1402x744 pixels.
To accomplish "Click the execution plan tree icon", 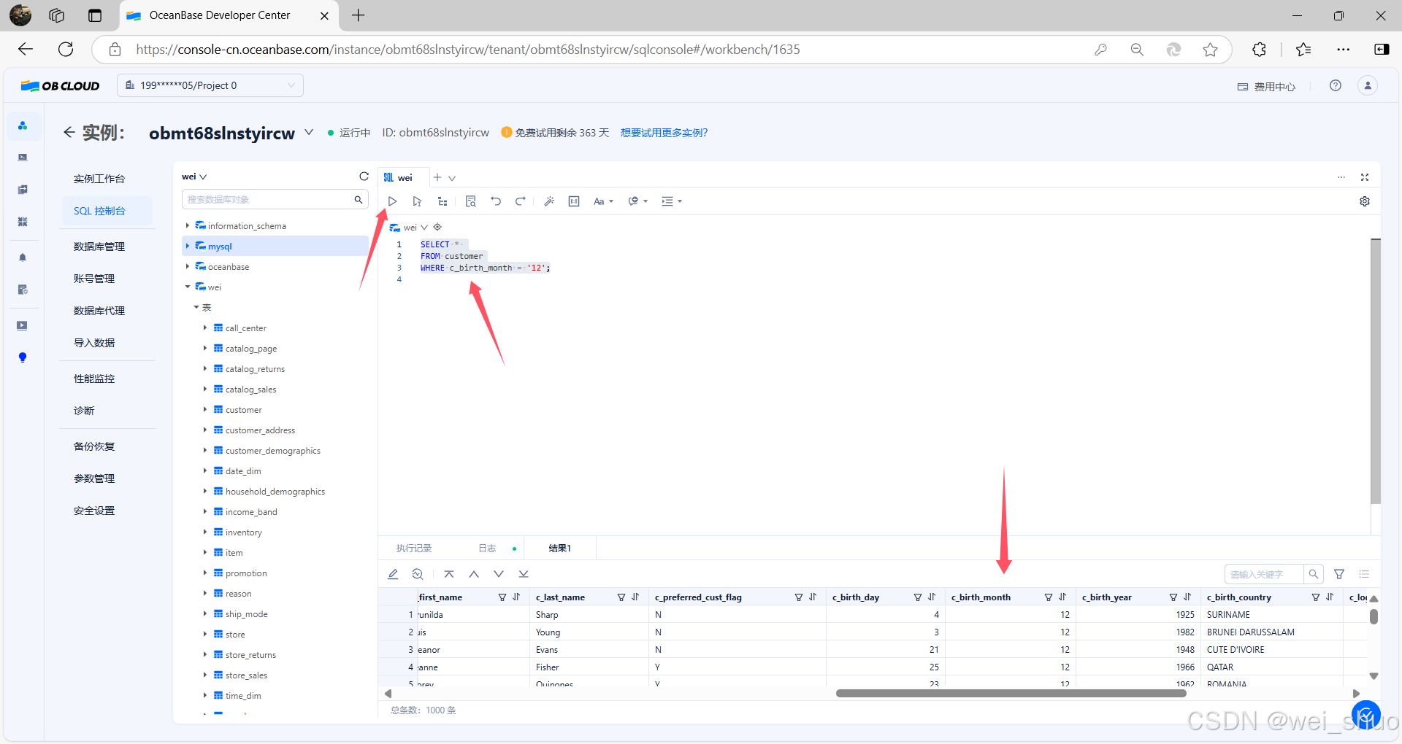I will [x=443, y=201].
